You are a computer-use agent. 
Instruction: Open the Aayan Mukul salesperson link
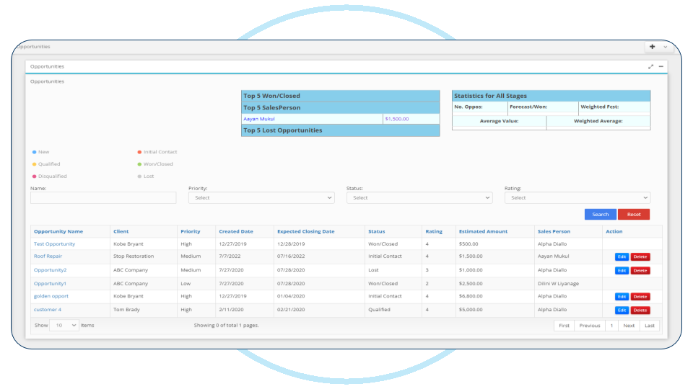click(259, 119)
